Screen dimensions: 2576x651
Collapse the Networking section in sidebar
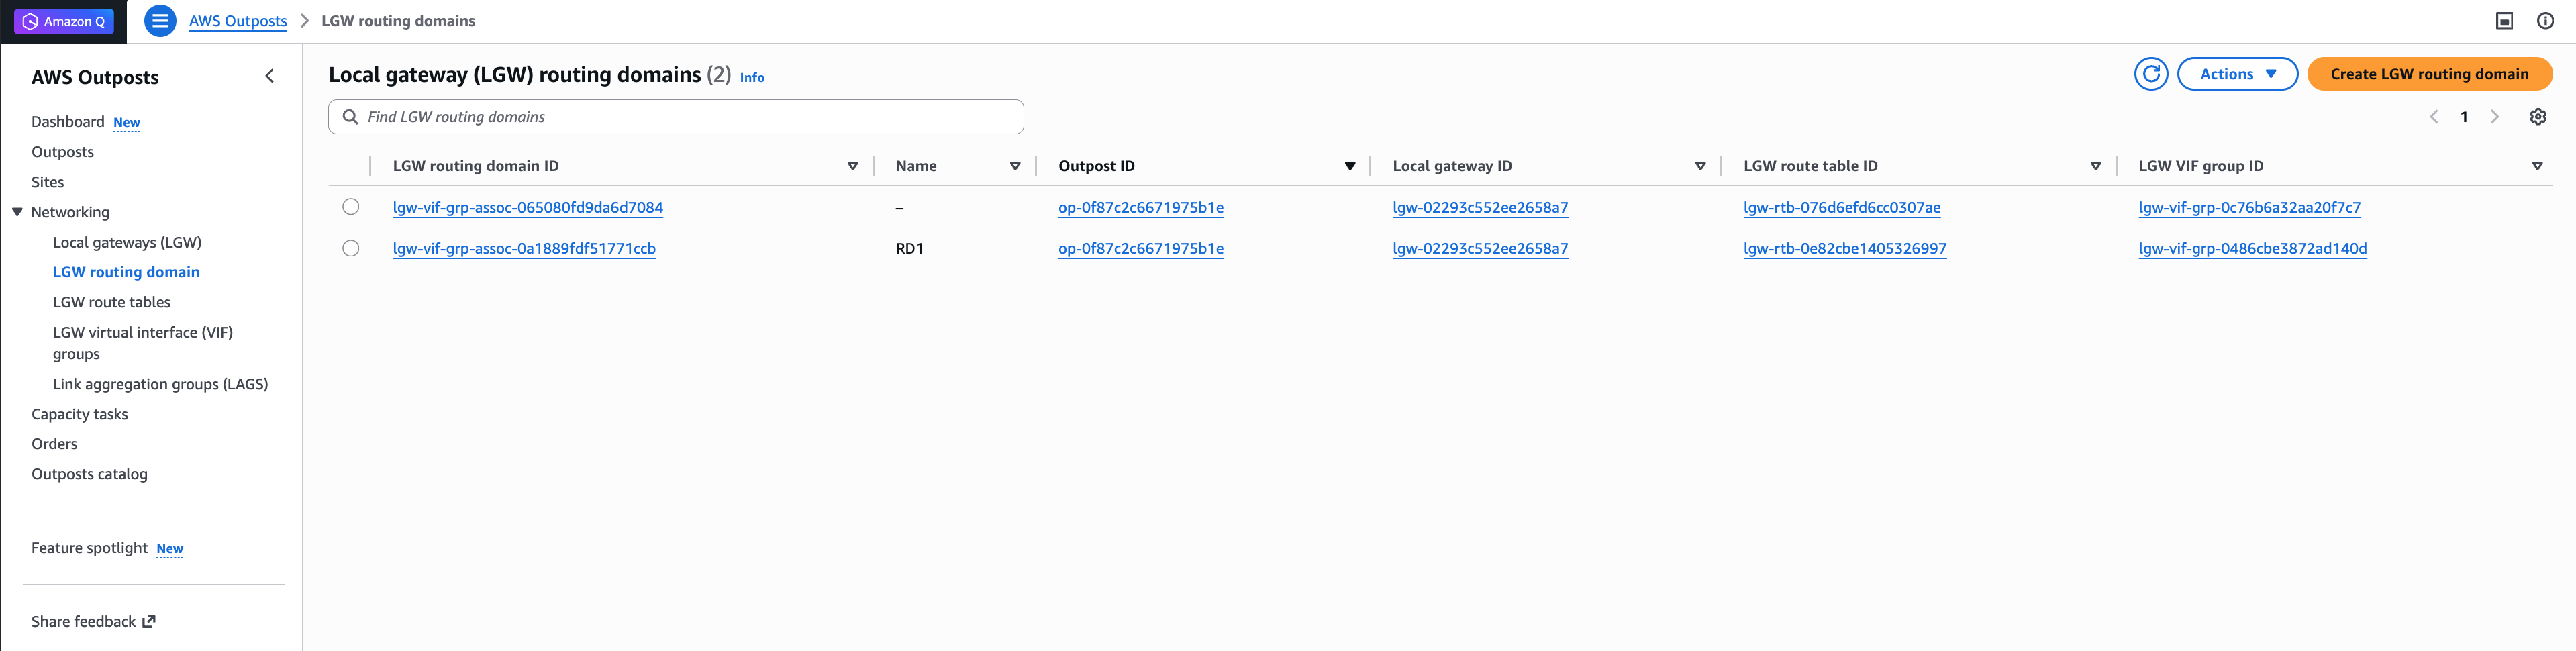click(x=17, y=212)
